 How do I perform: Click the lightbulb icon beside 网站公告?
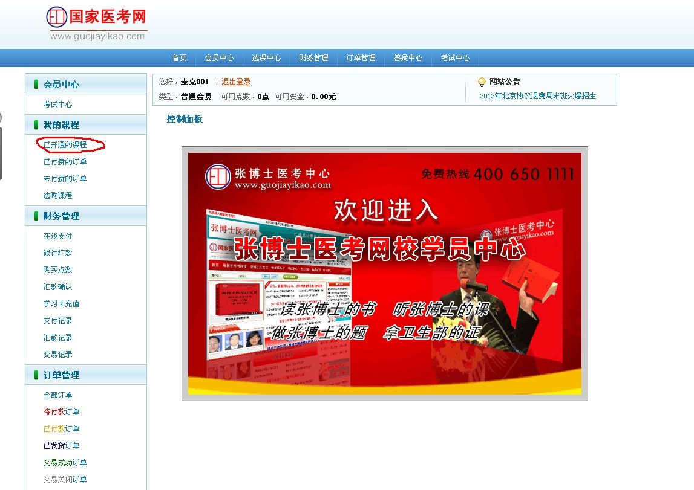click(x=482, y=82)
